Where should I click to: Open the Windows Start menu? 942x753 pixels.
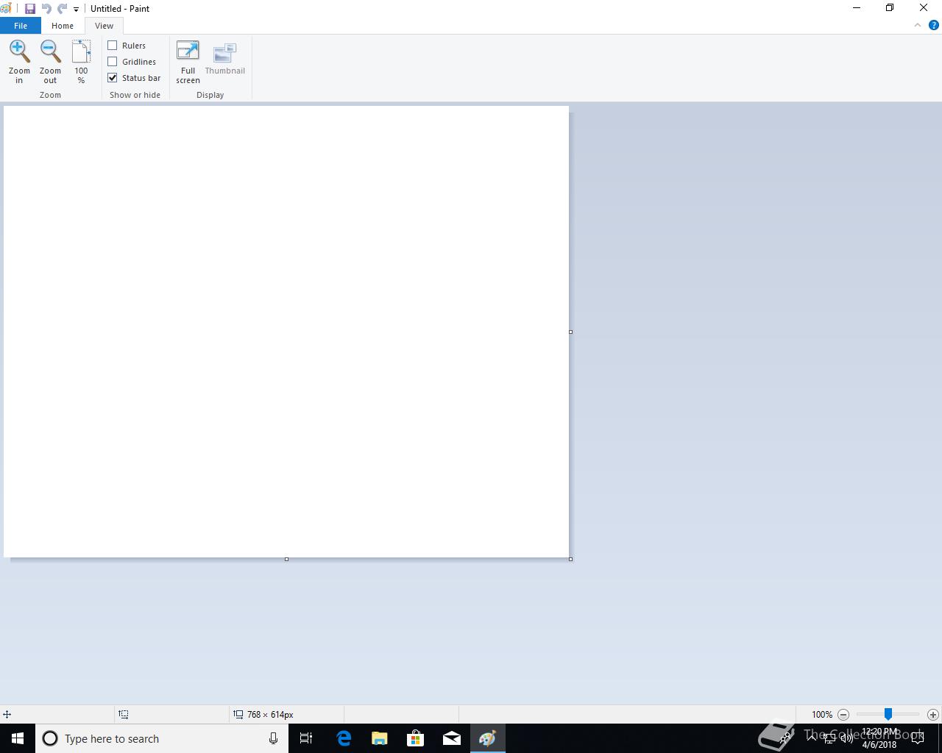coord(18,738)
